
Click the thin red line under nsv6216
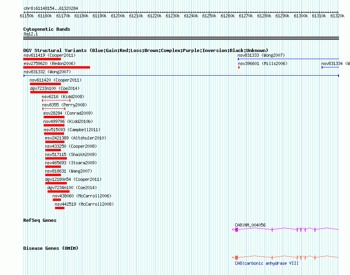56,100
